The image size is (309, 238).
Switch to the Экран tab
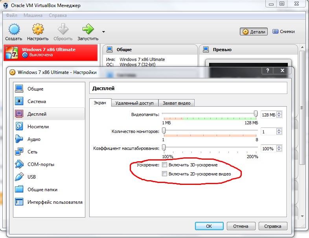coord(100,103)
